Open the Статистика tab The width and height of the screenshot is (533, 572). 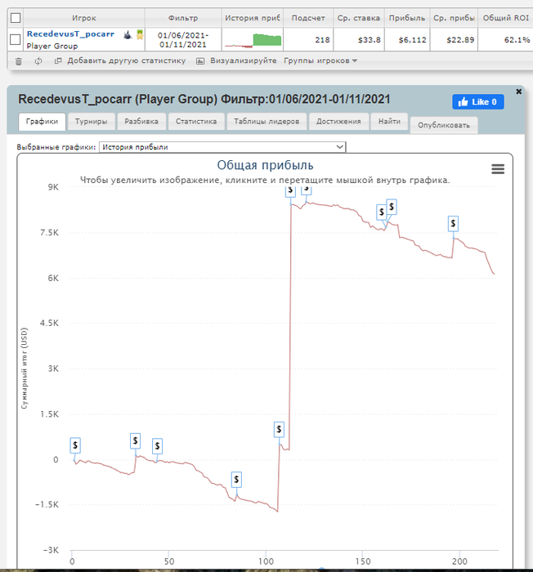tap(196, 122)
